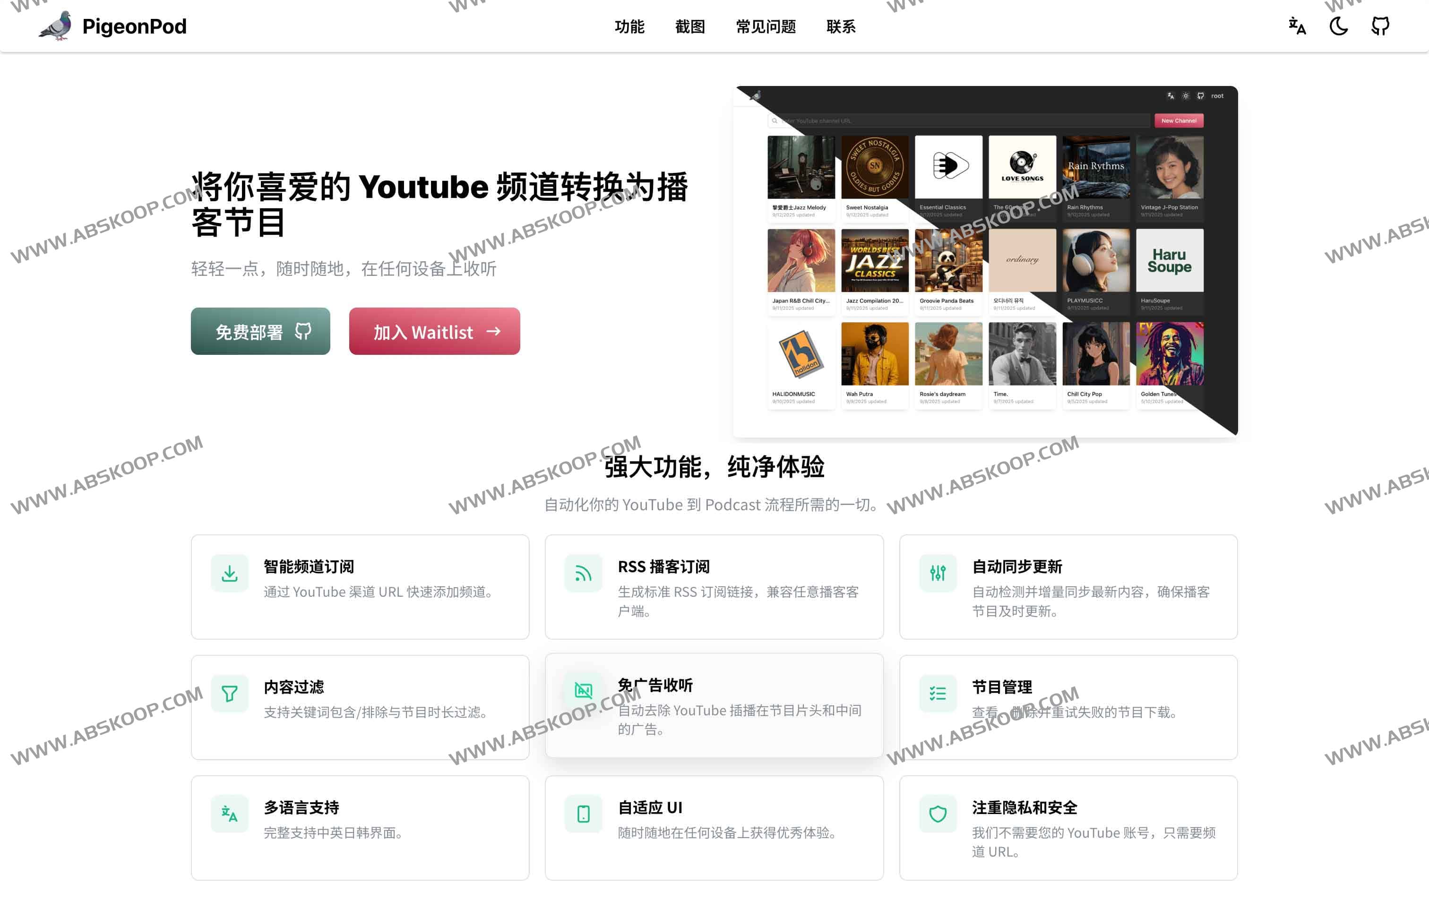
Task: Select 联系 in the top navigation
Action: point(840,27)
